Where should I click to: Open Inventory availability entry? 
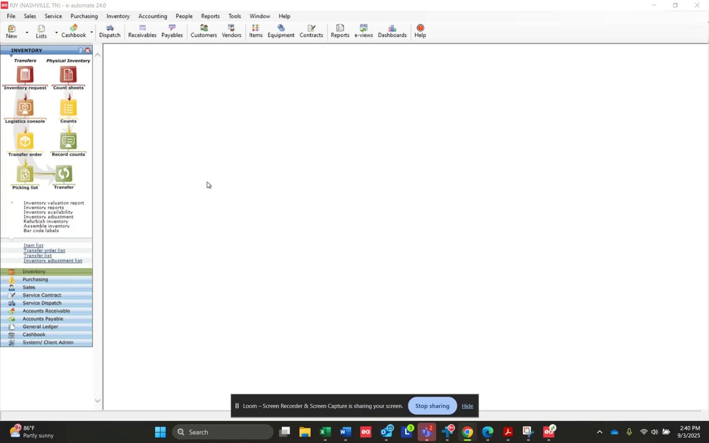point(48,212)
